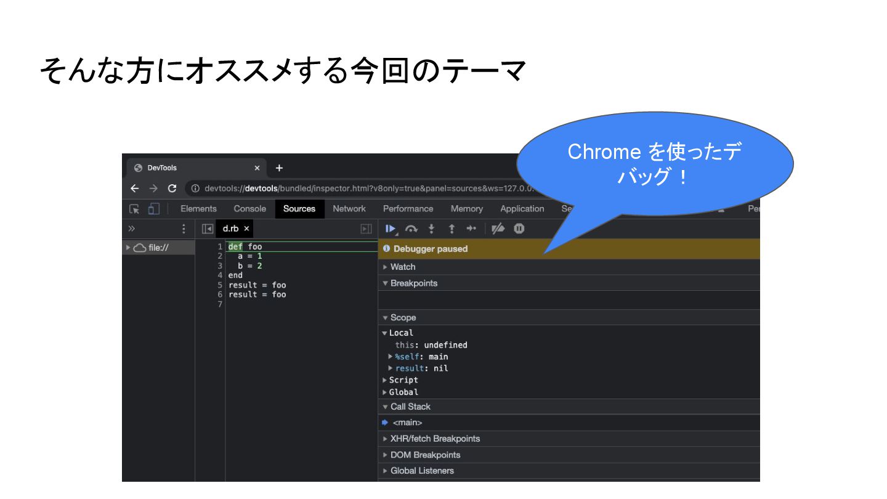Hide the navigator sidebar icon
887x499 pixels.
pos(208,229)
